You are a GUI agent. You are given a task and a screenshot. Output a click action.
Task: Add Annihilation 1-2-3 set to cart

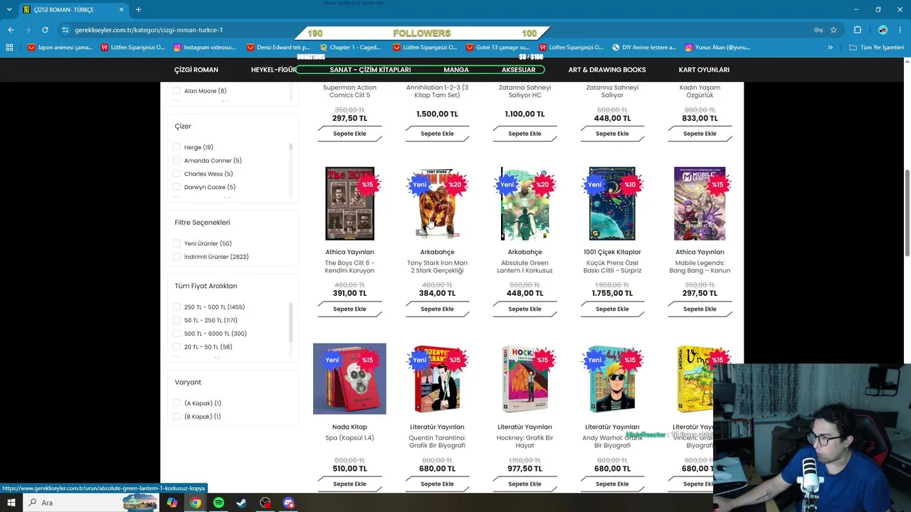437,134
